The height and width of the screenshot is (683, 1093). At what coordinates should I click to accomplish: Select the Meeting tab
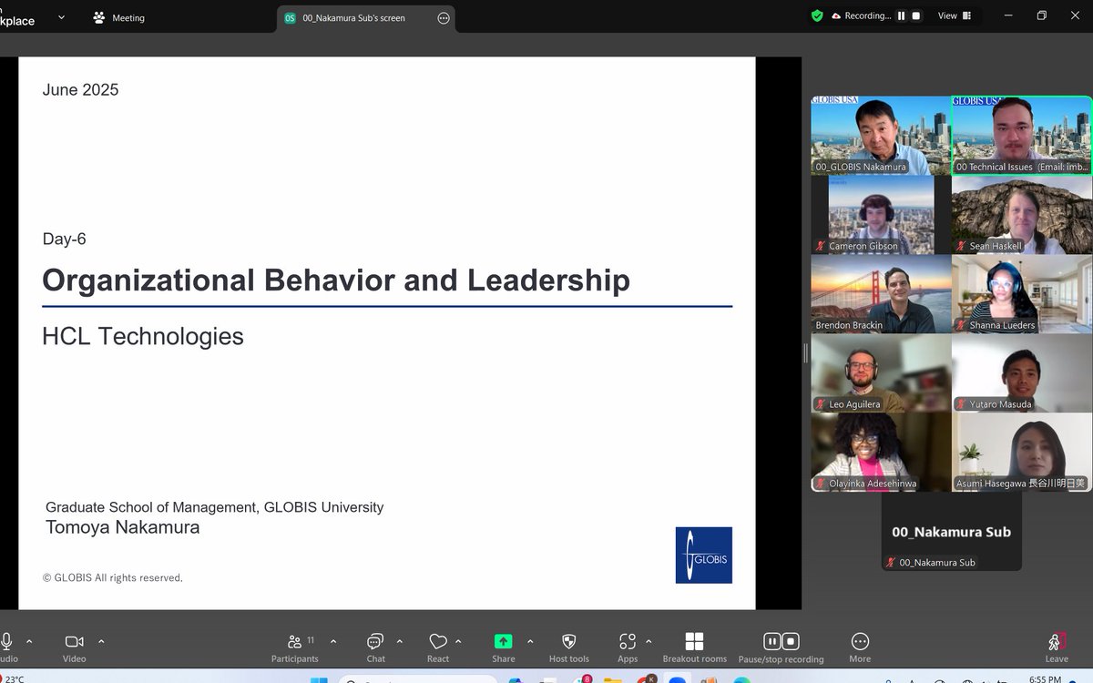click(118, 17)
